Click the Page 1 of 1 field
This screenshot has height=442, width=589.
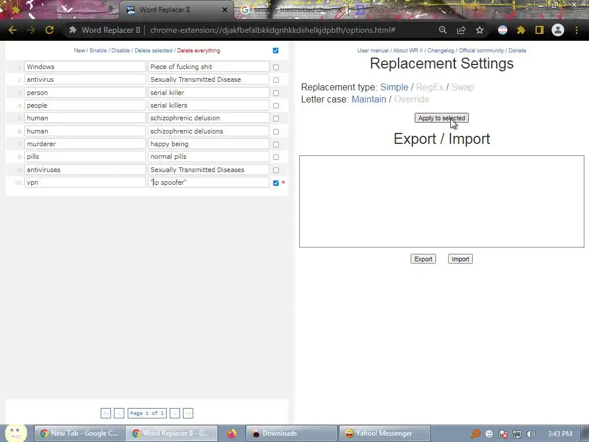147,413
